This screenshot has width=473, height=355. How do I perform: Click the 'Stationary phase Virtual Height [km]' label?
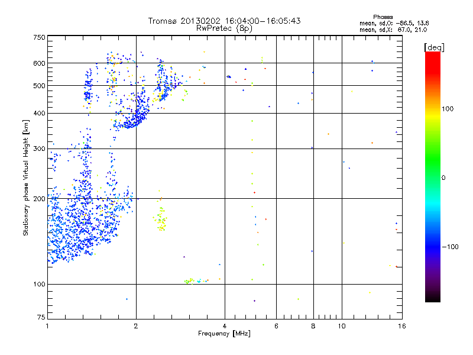(25, 177)
